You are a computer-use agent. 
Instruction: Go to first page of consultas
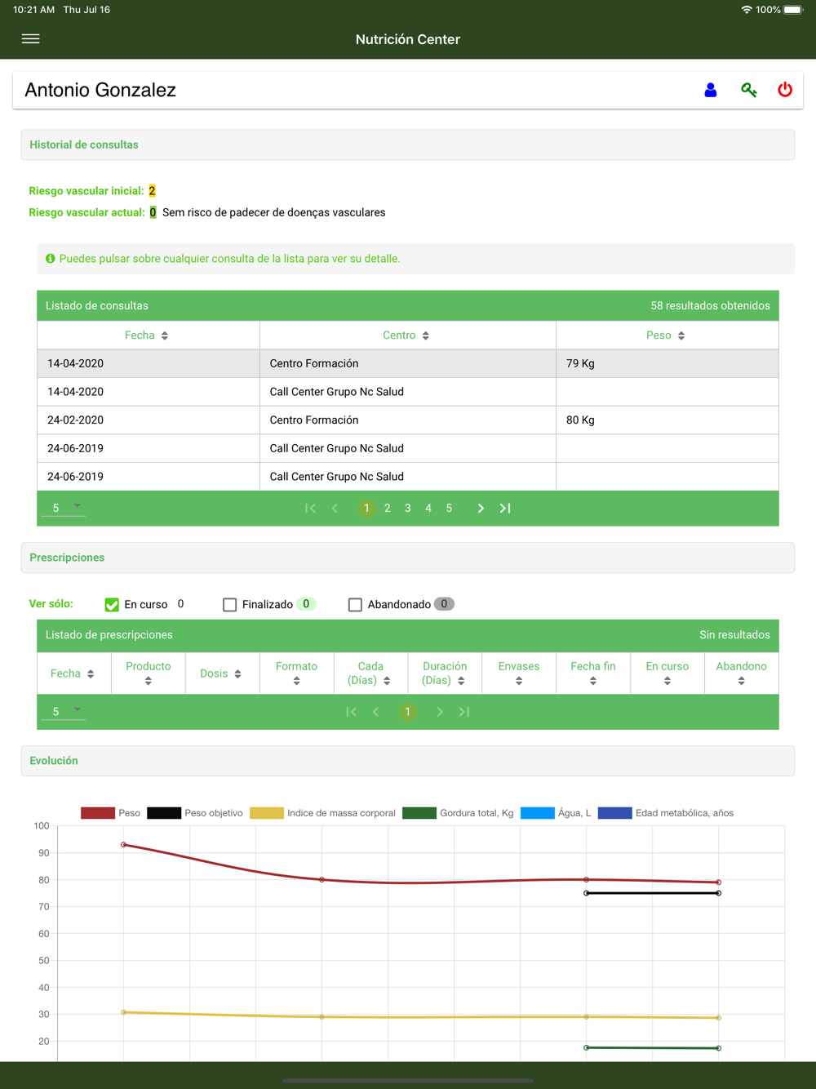coord(310,508)
